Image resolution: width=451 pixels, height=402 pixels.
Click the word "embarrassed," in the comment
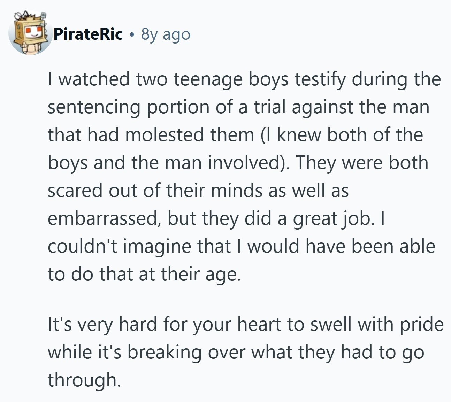coord(104,218)
